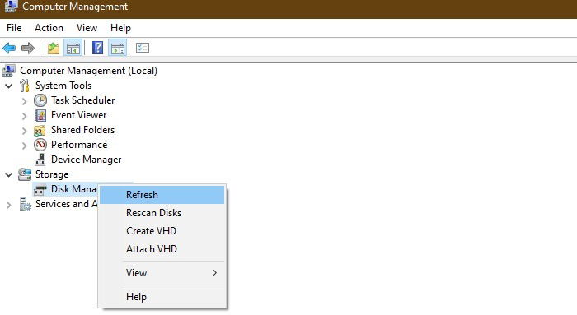Click the Up One Level folder icon
Image resolution: width=577 pixels, height=315 pixels.
tap(54, 48)
